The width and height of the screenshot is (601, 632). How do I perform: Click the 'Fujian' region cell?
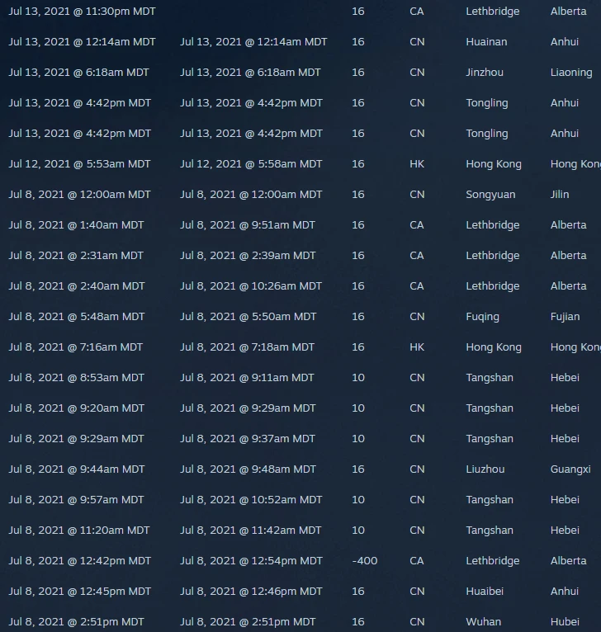point(566,317)
